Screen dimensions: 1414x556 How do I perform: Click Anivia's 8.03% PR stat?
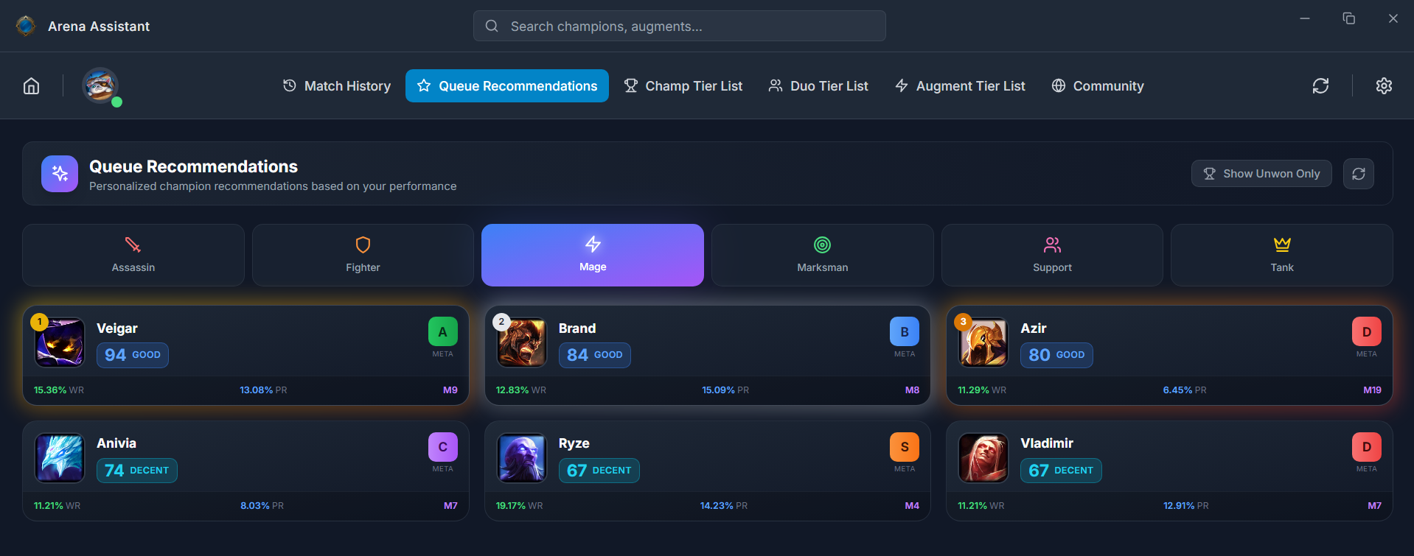point(262,506)
